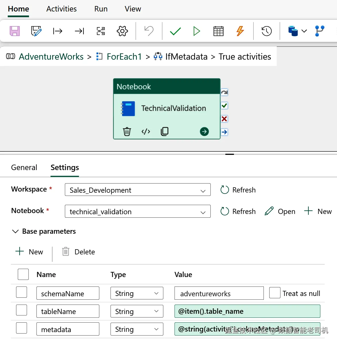Click the Save icon in toolbar
This screenshot has width=337, height=343.
tap(15, 31)
